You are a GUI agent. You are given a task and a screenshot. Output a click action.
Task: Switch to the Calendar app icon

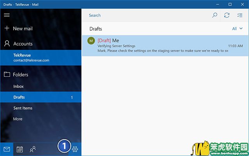tap(20, 149)
